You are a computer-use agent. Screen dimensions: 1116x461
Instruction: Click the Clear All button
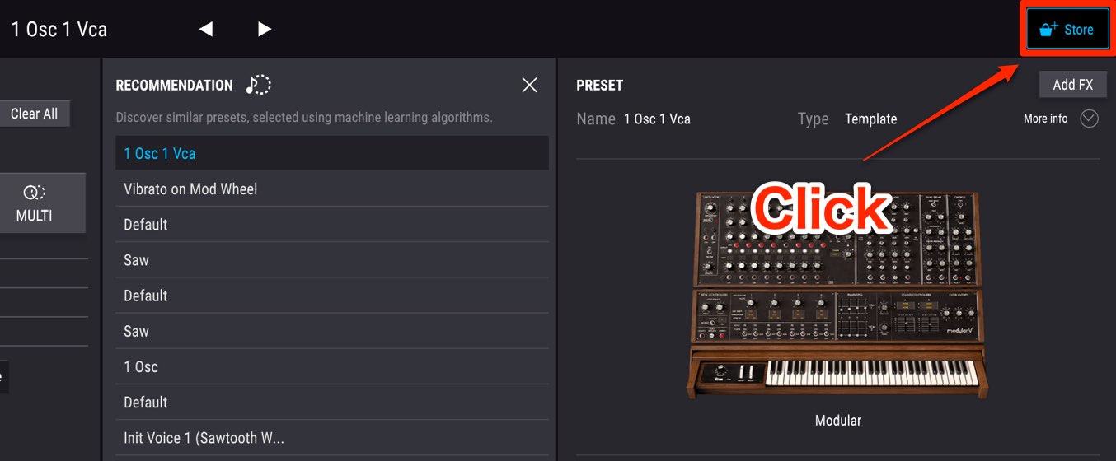[x=35, y=114]
